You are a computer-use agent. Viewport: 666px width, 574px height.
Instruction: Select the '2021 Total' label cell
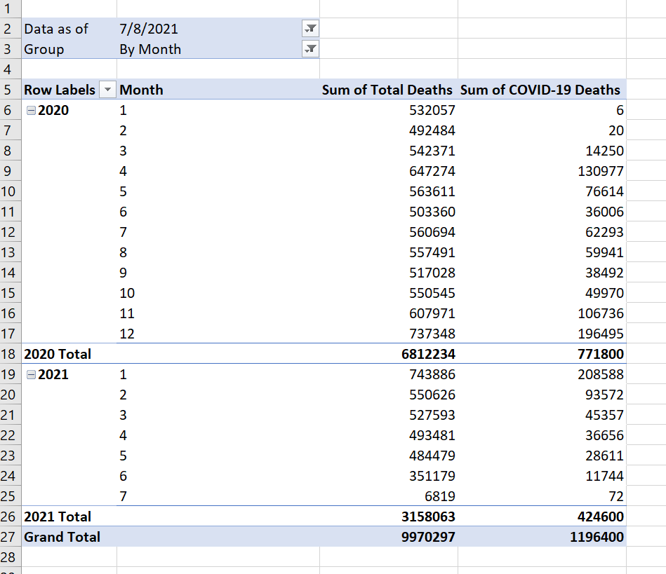(x=69, y=517)
